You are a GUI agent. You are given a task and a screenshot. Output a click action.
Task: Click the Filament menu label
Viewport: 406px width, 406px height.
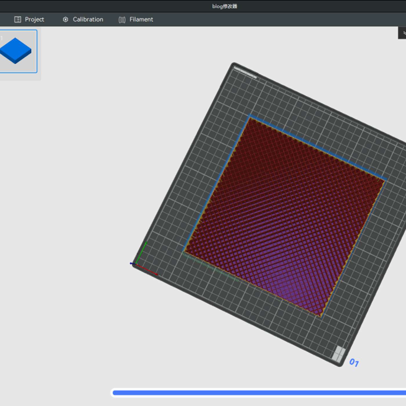coord(141,19)
